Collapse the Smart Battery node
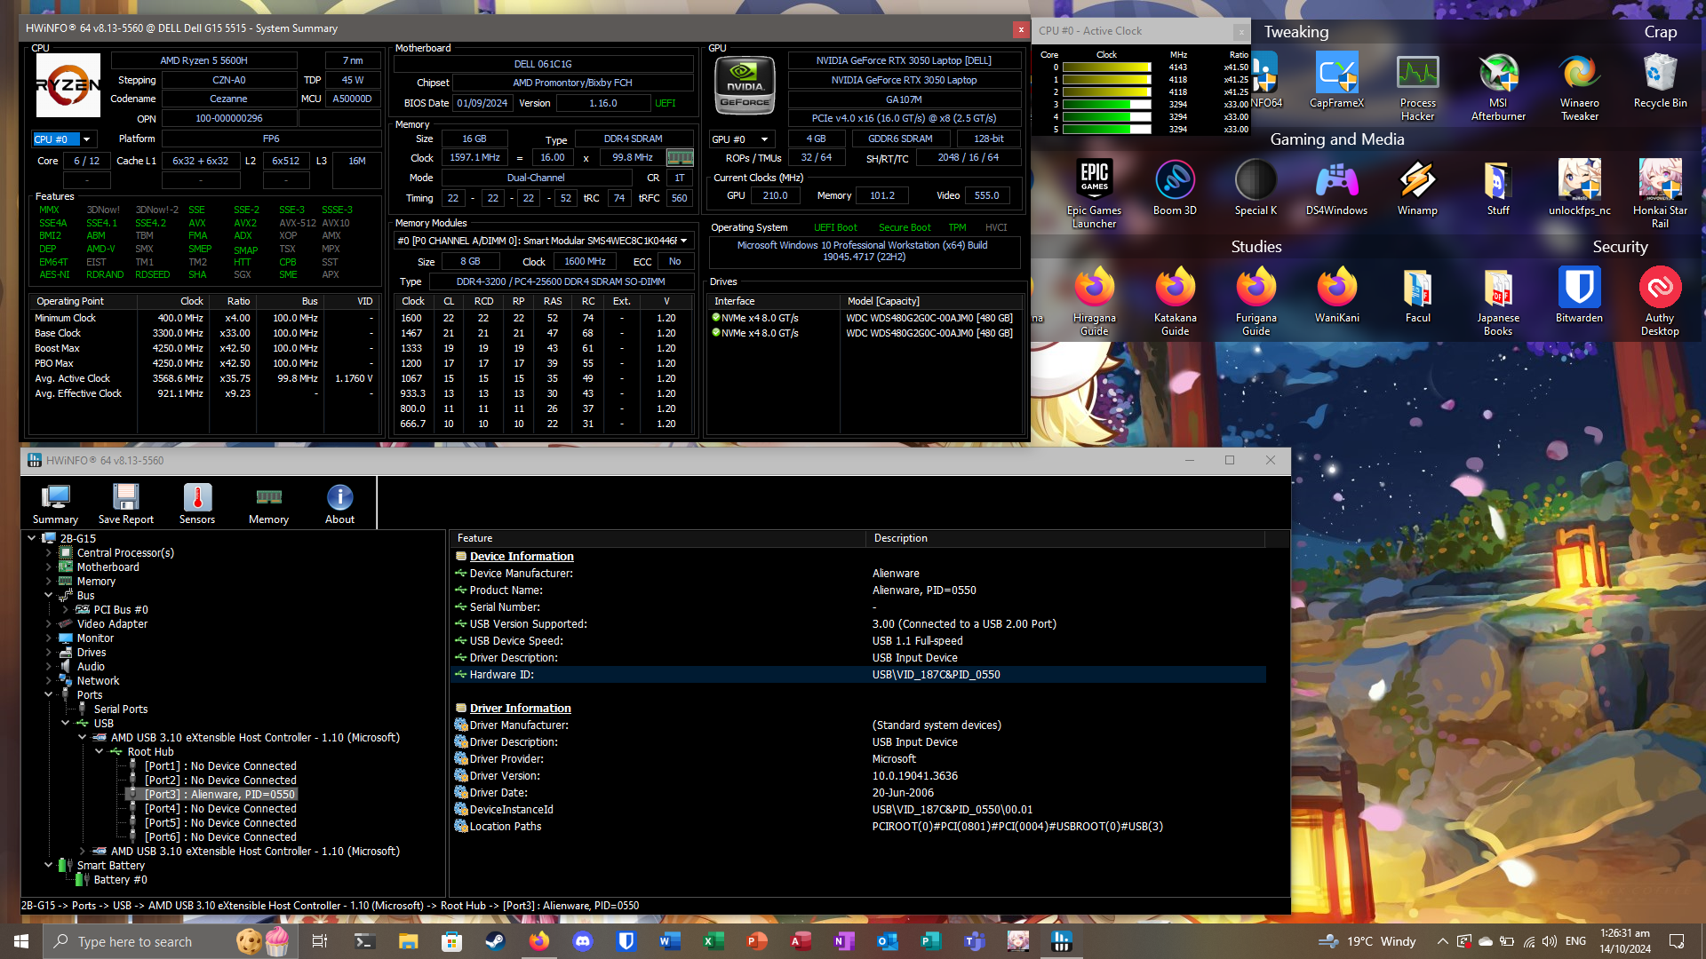Image resolution: width=1706 pixels, height=959 pixels. click(49, 865)
